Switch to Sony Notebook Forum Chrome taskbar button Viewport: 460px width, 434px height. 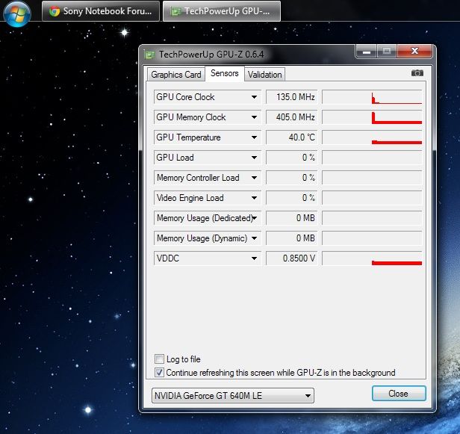tap(101, 11)
